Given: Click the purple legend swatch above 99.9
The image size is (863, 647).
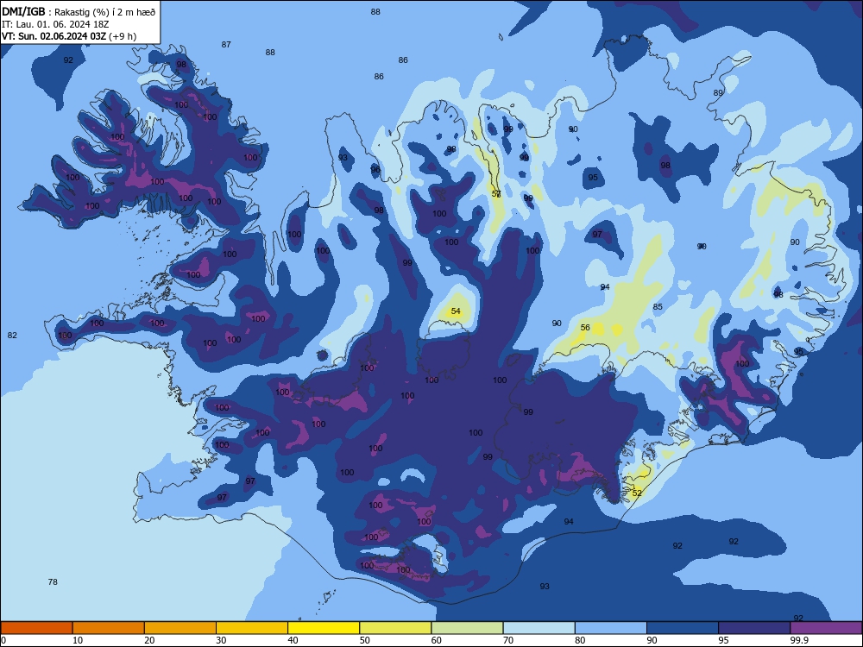Looking at the screenshot, I should pyautogui.click(x=826, y=628).
